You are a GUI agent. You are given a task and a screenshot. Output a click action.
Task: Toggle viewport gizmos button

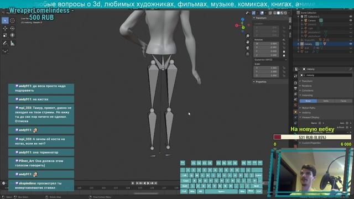(x=254, y=13)
